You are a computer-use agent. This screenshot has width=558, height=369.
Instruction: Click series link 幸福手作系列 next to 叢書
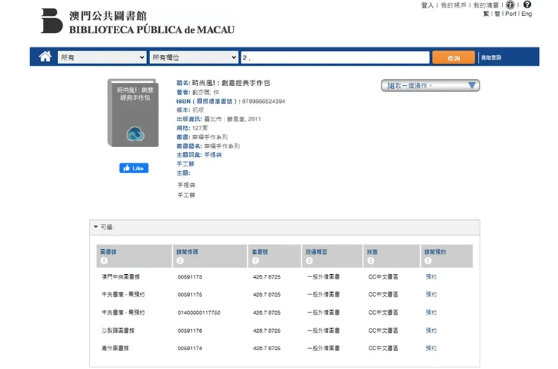(210, 137)
